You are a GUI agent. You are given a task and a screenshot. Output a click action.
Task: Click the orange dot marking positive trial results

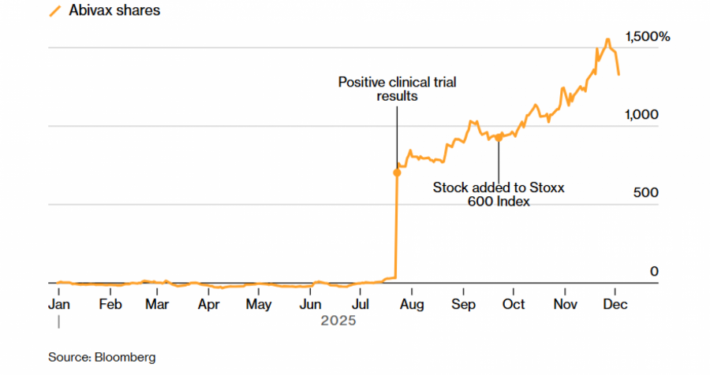click(397, 172)
